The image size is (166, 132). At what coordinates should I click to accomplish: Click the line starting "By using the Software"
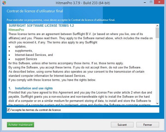click(x=75, y=67)
